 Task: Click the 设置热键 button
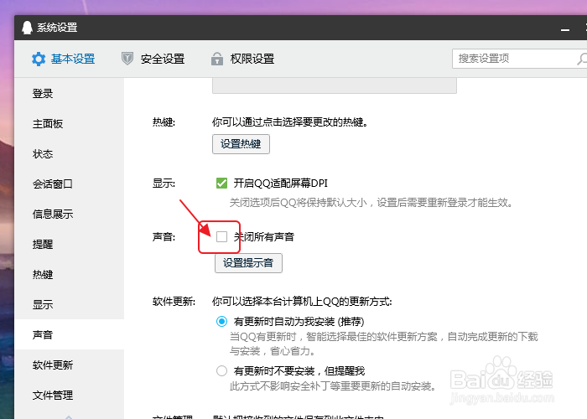[x=241, y=144]
